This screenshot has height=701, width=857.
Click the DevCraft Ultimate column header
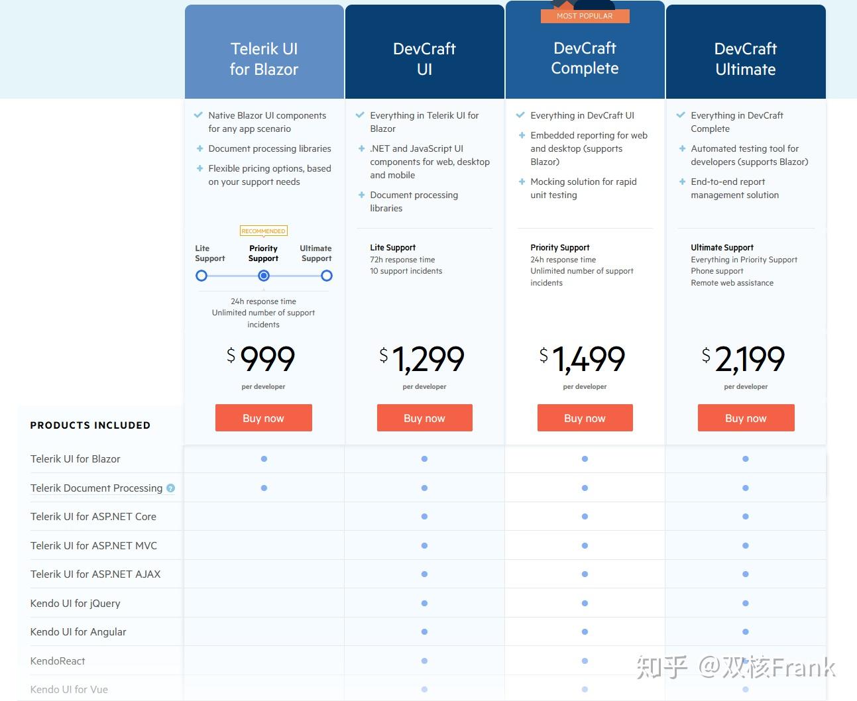click(x=746, y=59)
